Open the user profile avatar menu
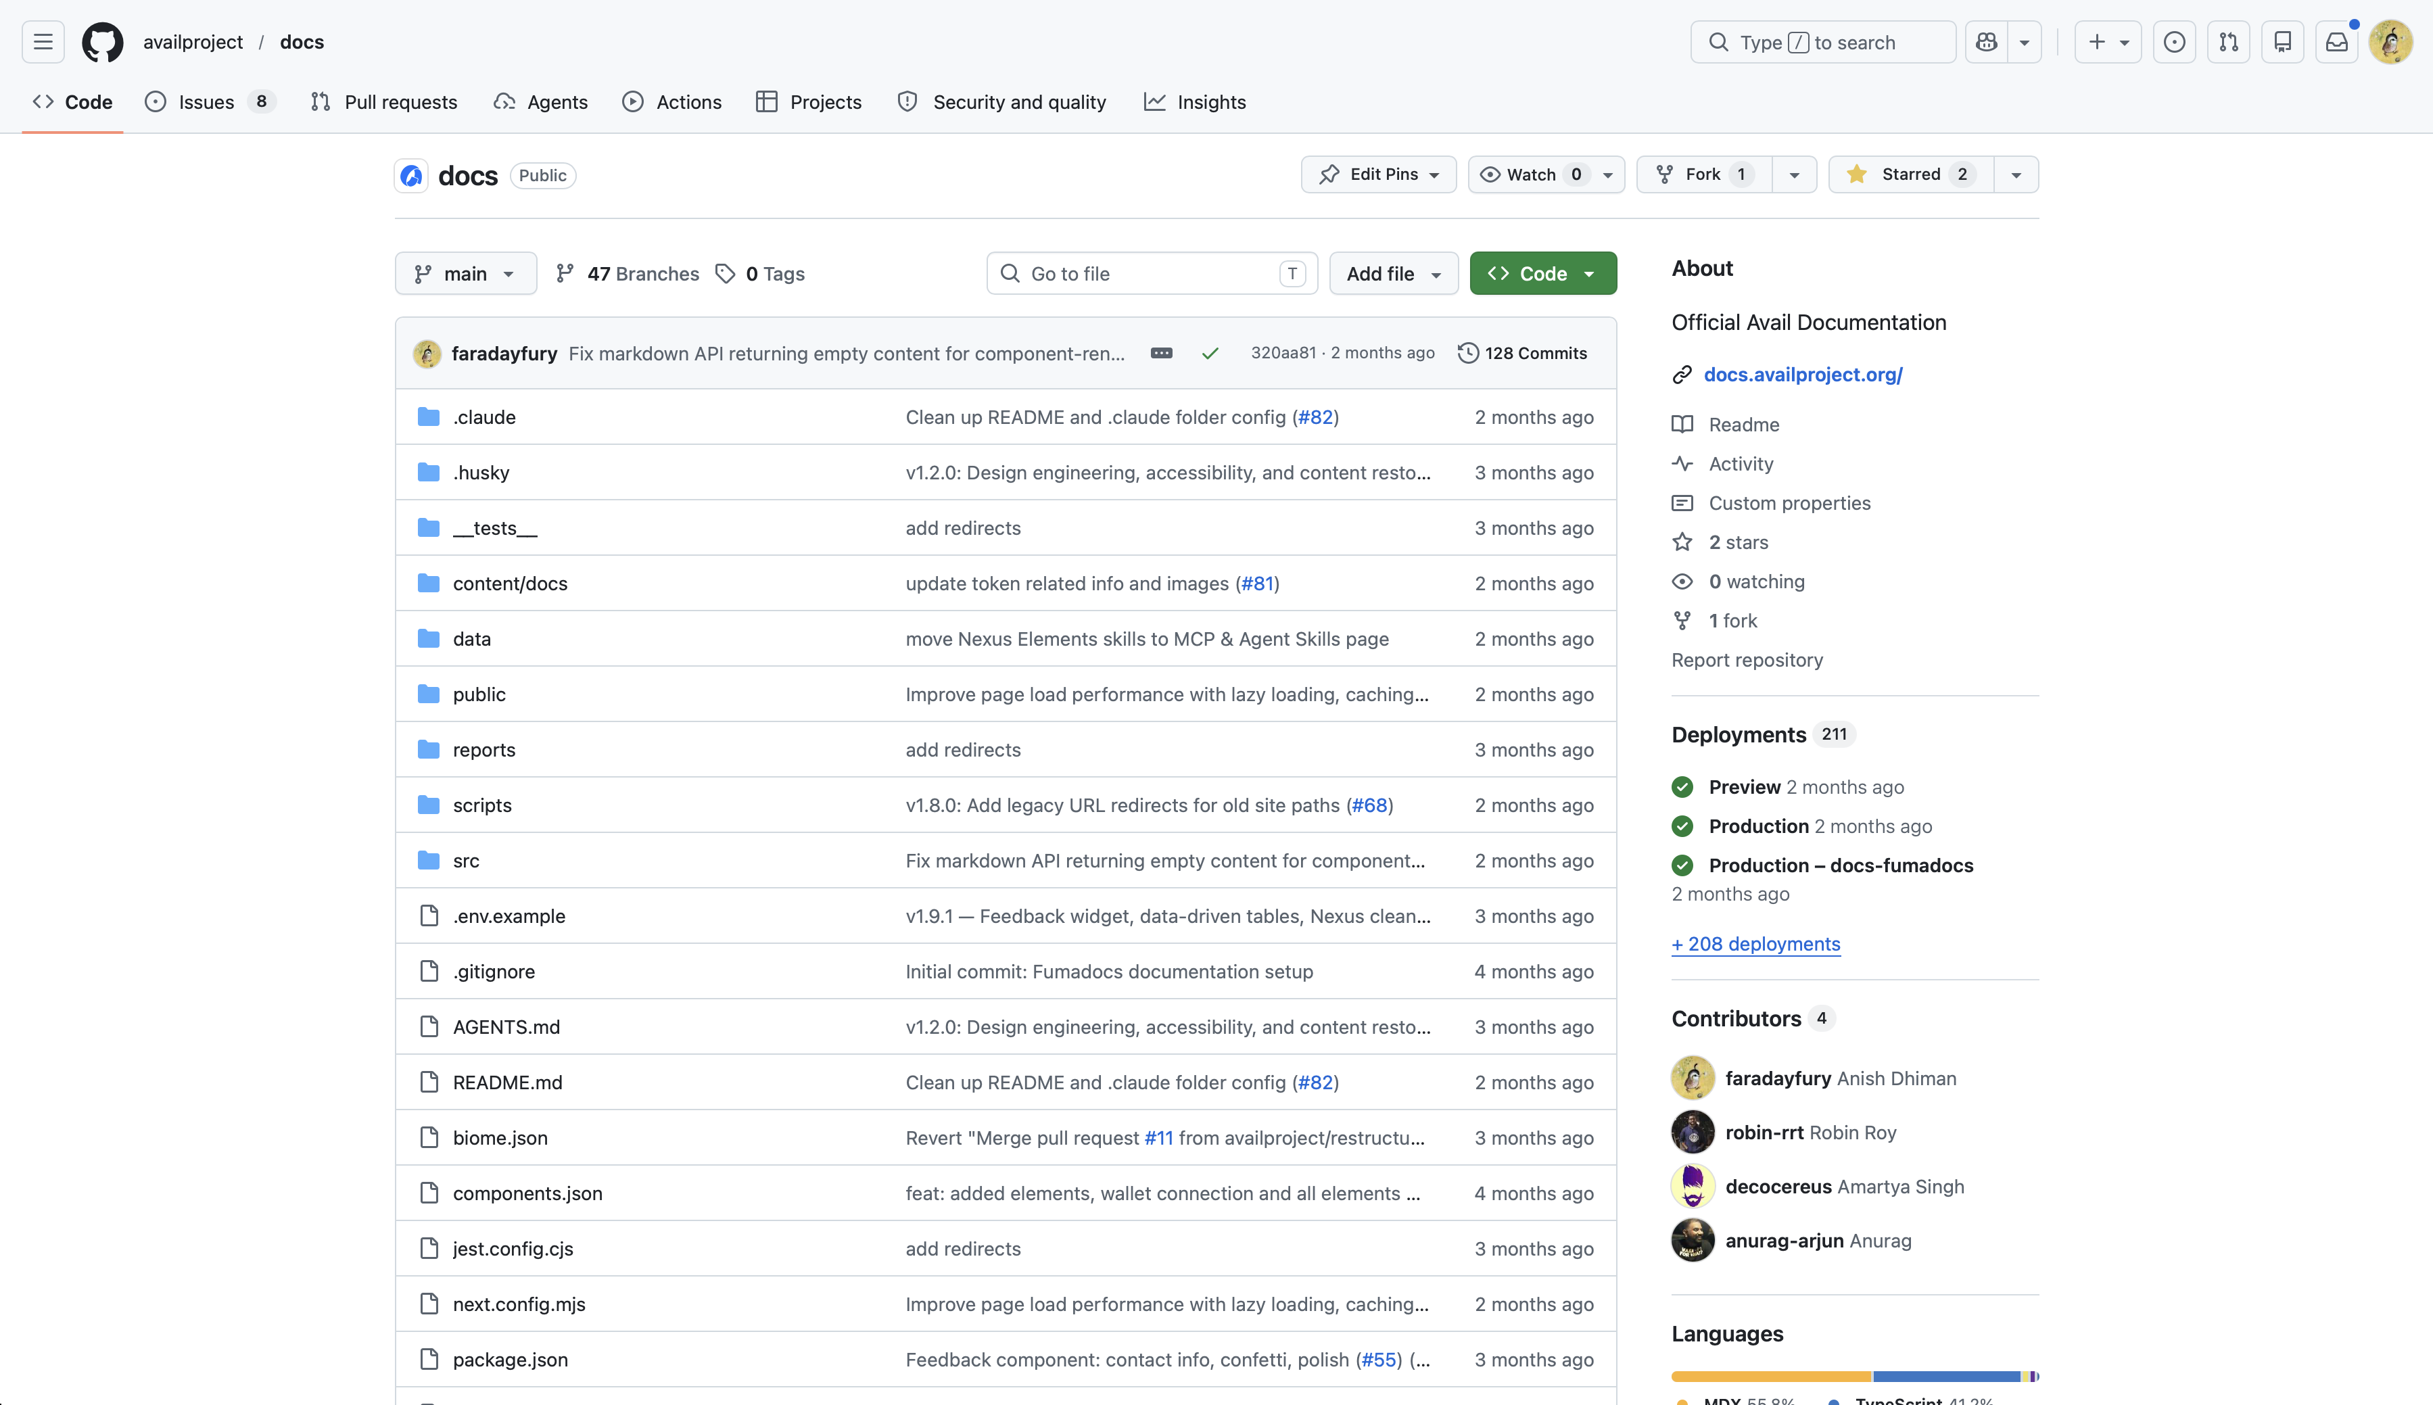This screenshot has width=2433, height=1405. tap(2390, 43)
